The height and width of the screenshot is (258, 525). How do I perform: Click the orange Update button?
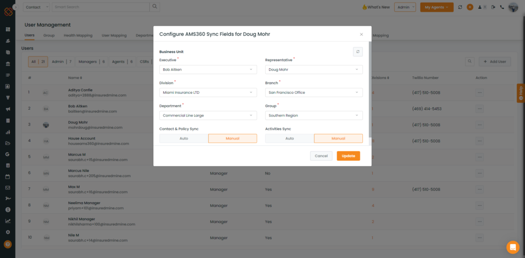point(348,156)
